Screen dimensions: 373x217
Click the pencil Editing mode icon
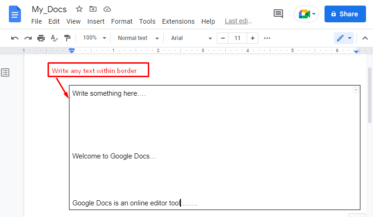[340, 38]
